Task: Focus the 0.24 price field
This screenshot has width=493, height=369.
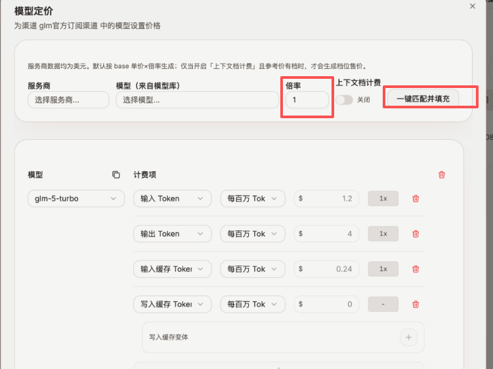Action: coord(326,269)
